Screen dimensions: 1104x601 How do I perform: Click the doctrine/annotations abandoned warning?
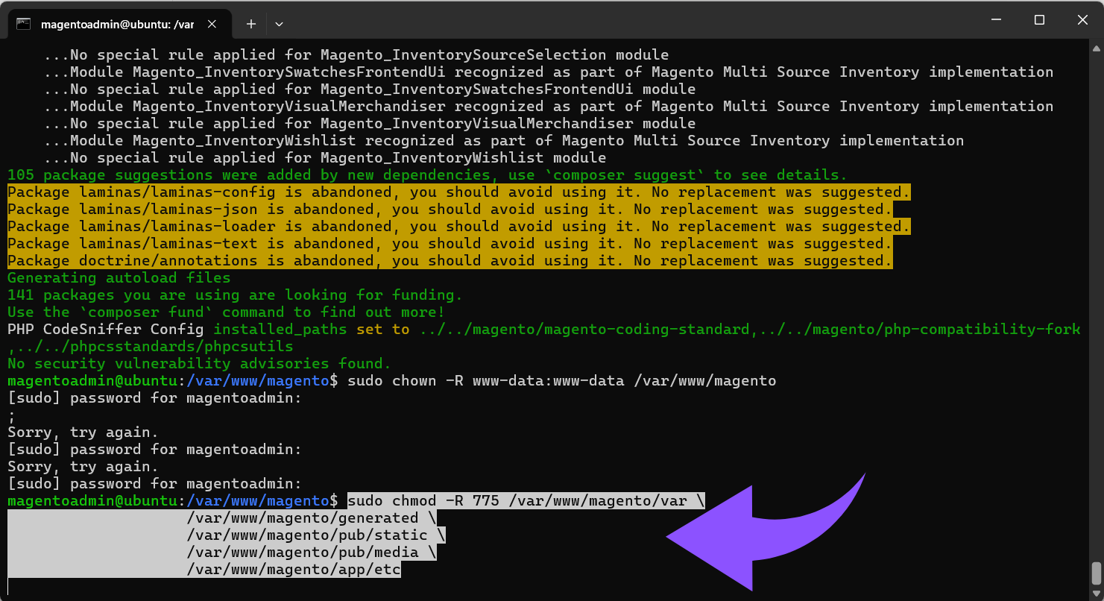coord(447,260)
